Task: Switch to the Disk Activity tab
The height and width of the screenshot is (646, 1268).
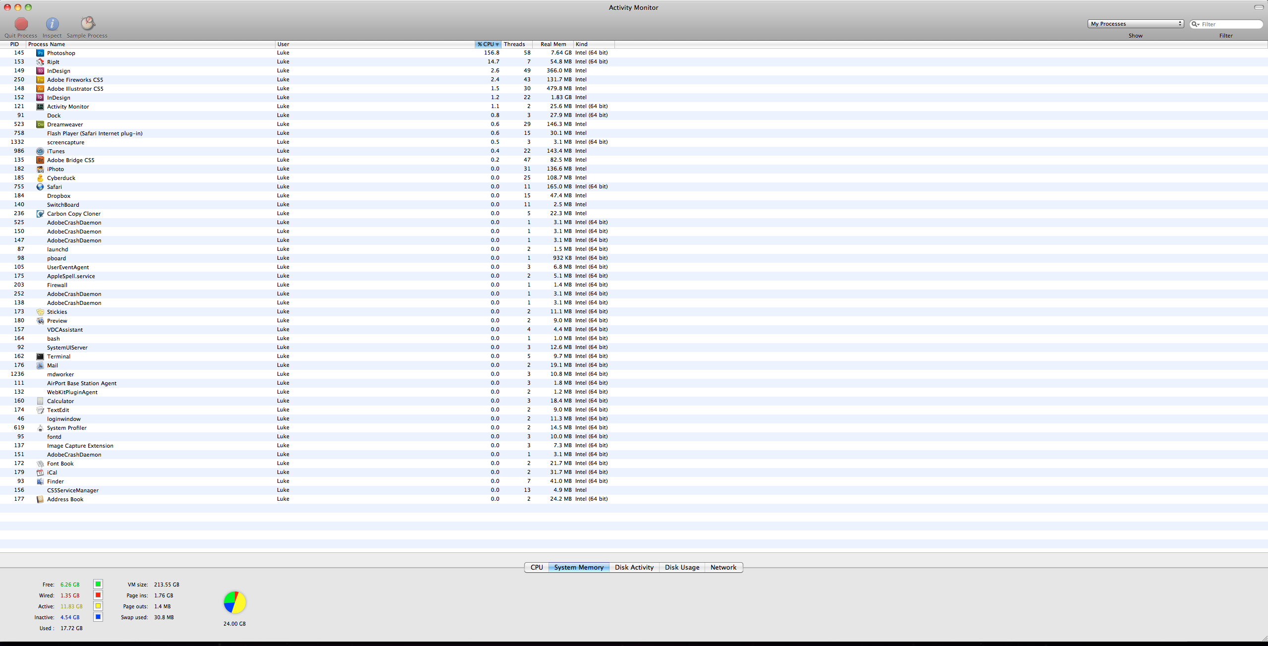Action: point(634,568)
